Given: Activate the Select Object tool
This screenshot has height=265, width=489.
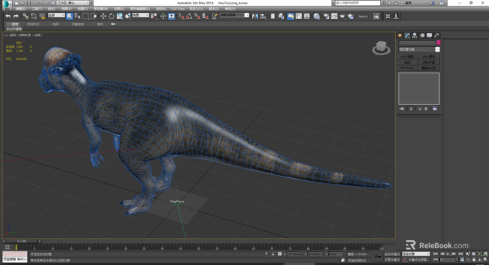Looking at the screenshot, I should click(69, 16).
